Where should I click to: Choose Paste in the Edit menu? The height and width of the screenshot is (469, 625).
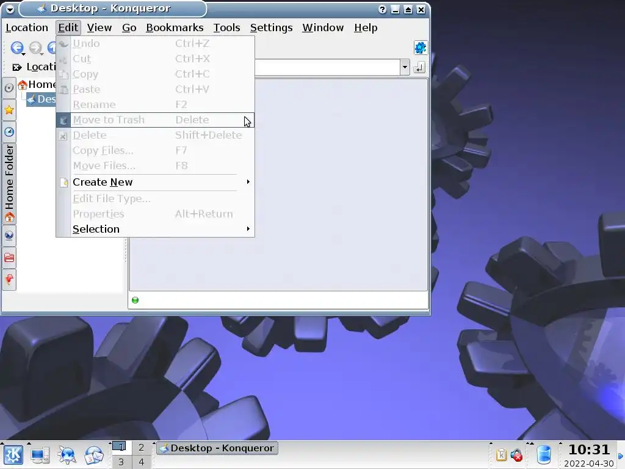[155, 89]
